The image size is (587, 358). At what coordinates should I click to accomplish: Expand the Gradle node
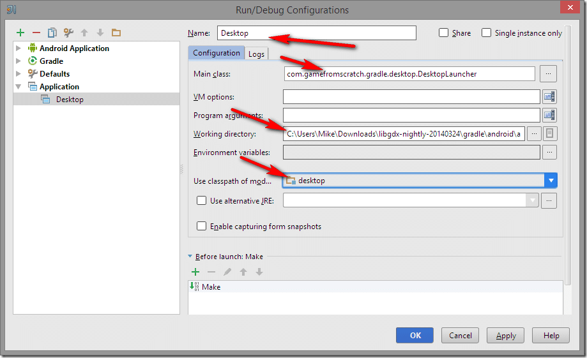19,61
